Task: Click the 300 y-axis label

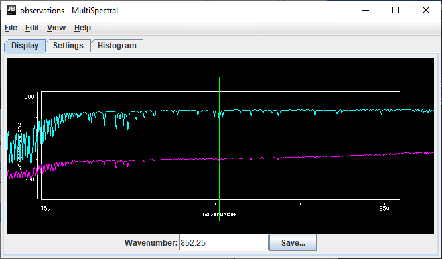Action: pyautogui.click(x=29, y=97)
